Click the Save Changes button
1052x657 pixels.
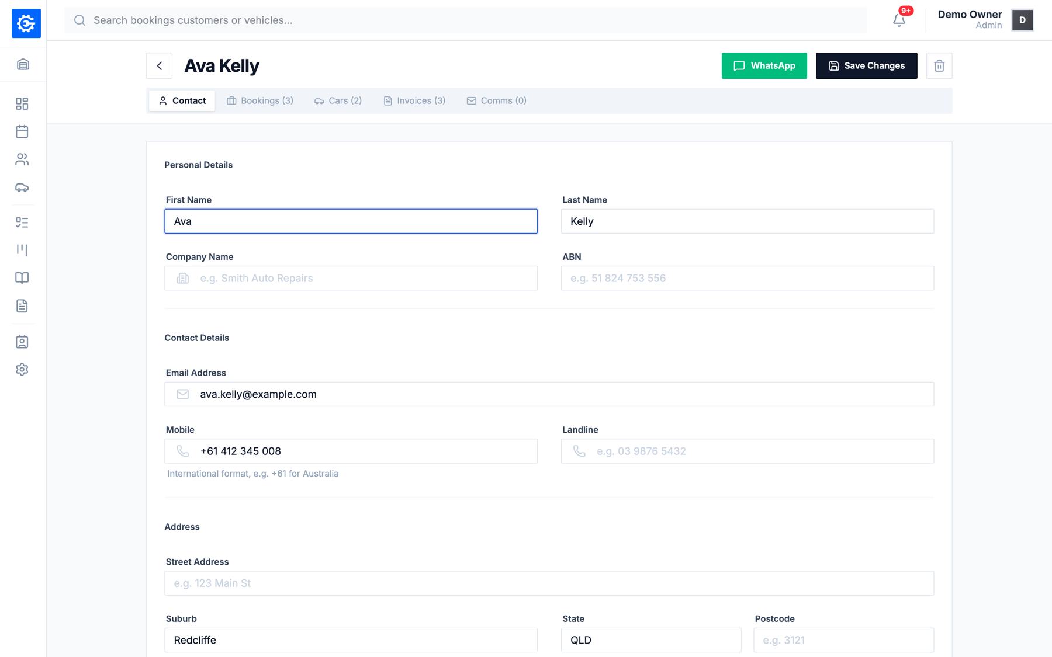866,66
